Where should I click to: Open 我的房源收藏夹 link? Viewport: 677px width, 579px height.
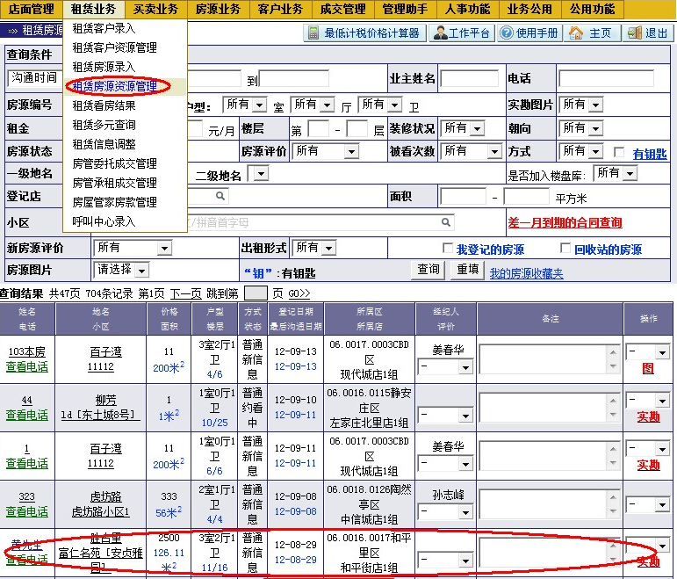point(526,273)
